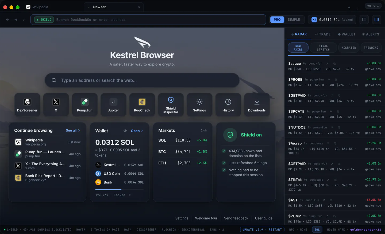Expand Continue browsing with See all
This screenshot has height=234, width=385.
pos(73,130)
